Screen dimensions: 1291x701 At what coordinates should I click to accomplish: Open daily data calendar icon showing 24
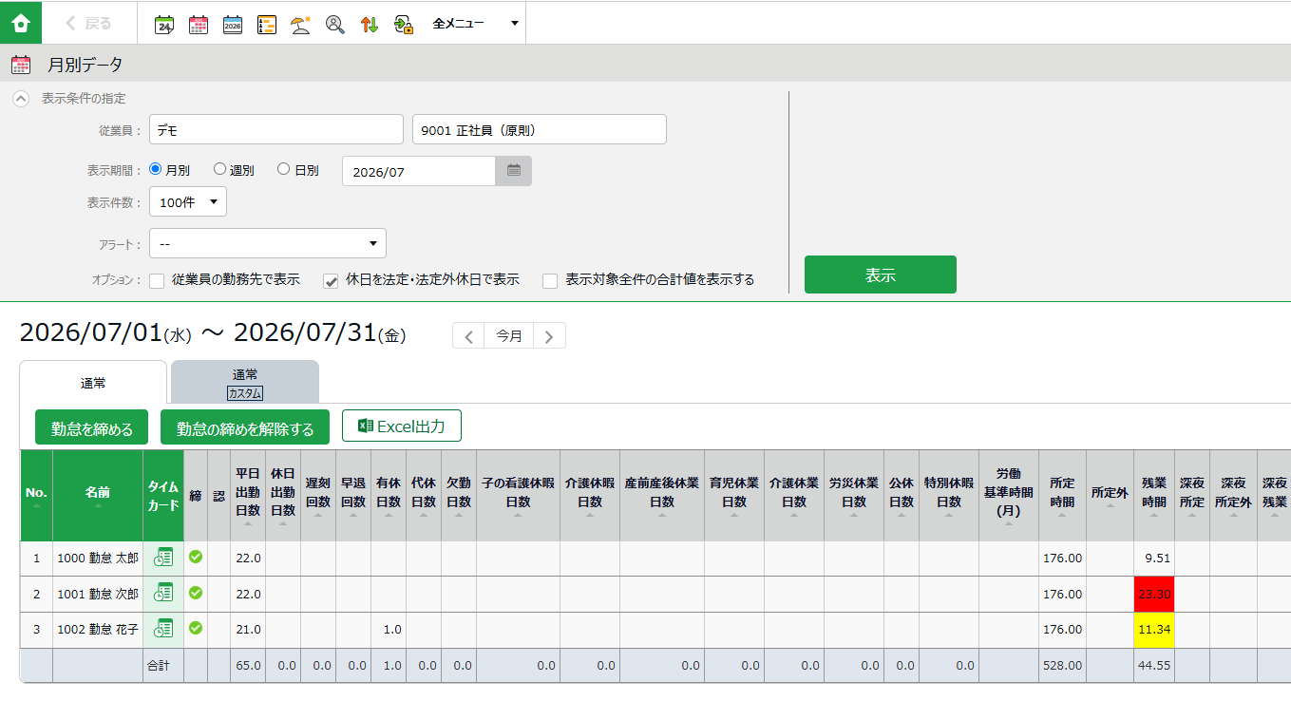pos(163,25)
